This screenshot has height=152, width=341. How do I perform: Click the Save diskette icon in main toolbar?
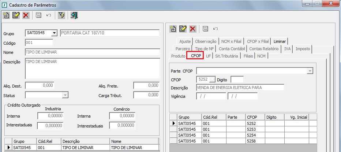click(39, 15)
